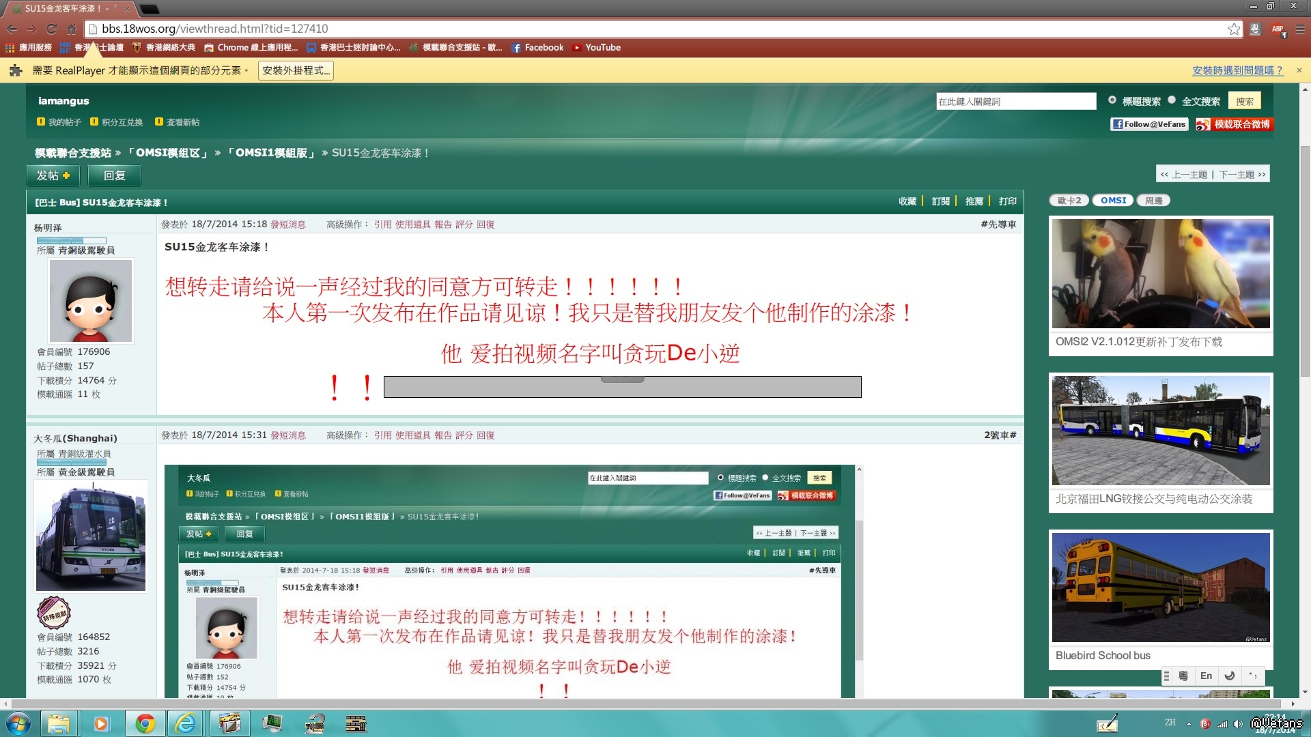
Task: Click the browser home icon
Action: [72, 29]
